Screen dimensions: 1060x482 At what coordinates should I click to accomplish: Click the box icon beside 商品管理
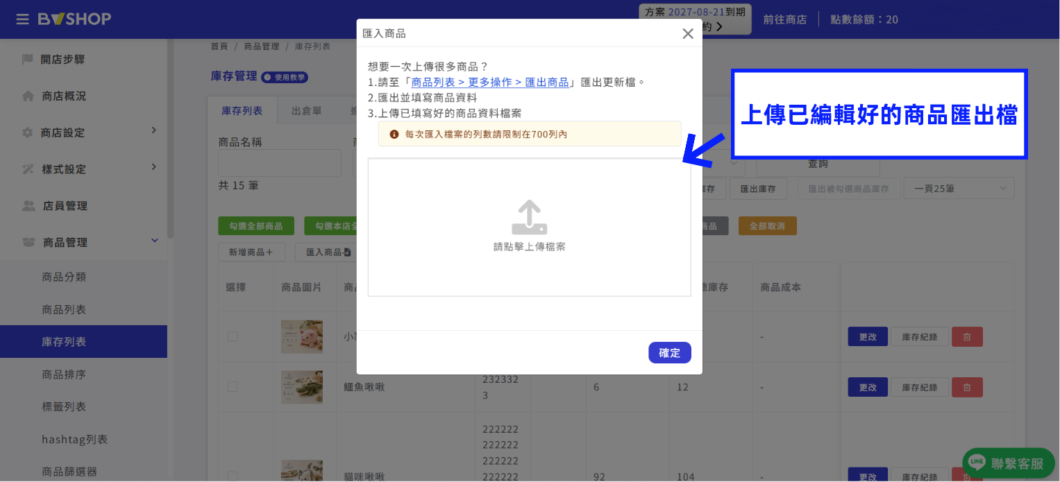coord(28,242)
